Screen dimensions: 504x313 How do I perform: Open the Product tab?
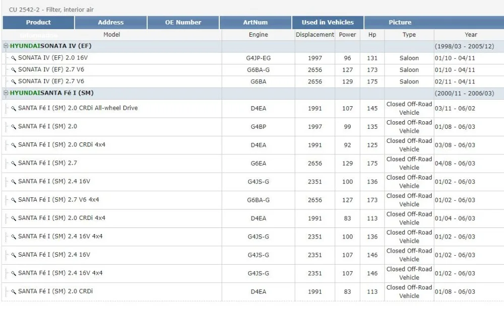(38, 23)
